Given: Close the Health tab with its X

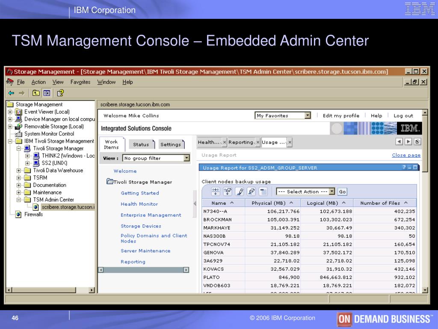Looking at the screenshot, I should (x=225, y=142).
